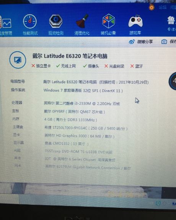Click the 微博分享 share link
The image size is (176, 220).
point(145,42)
